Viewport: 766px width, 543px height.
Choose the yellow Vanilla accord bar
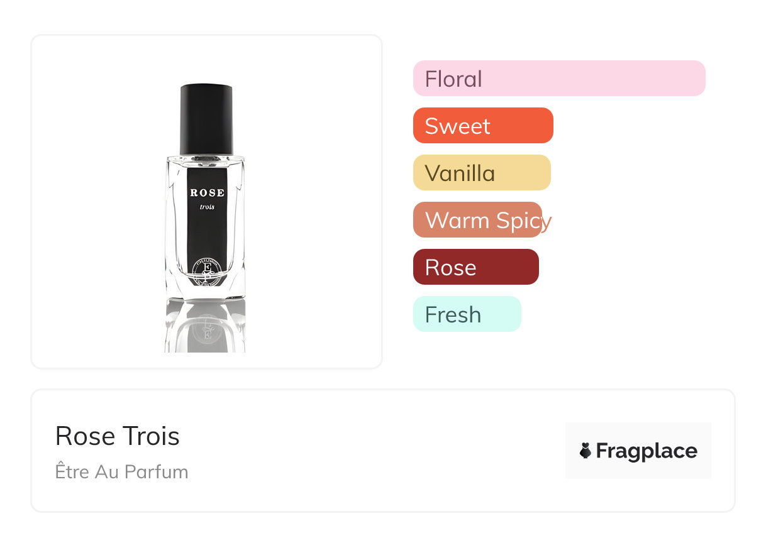pos(482,173)
